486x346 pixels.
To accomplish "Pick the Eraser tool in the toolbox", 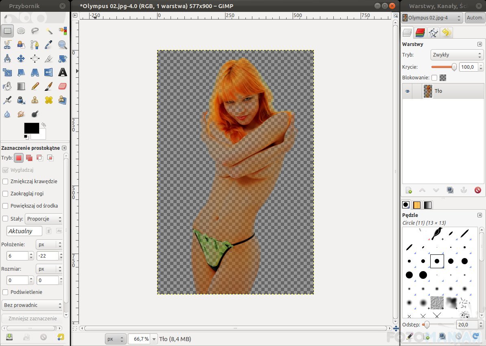I will coord(62,86).
